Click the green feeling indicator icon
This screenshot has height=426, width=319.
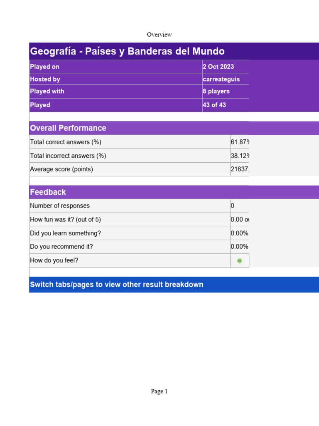coord(239,261)
